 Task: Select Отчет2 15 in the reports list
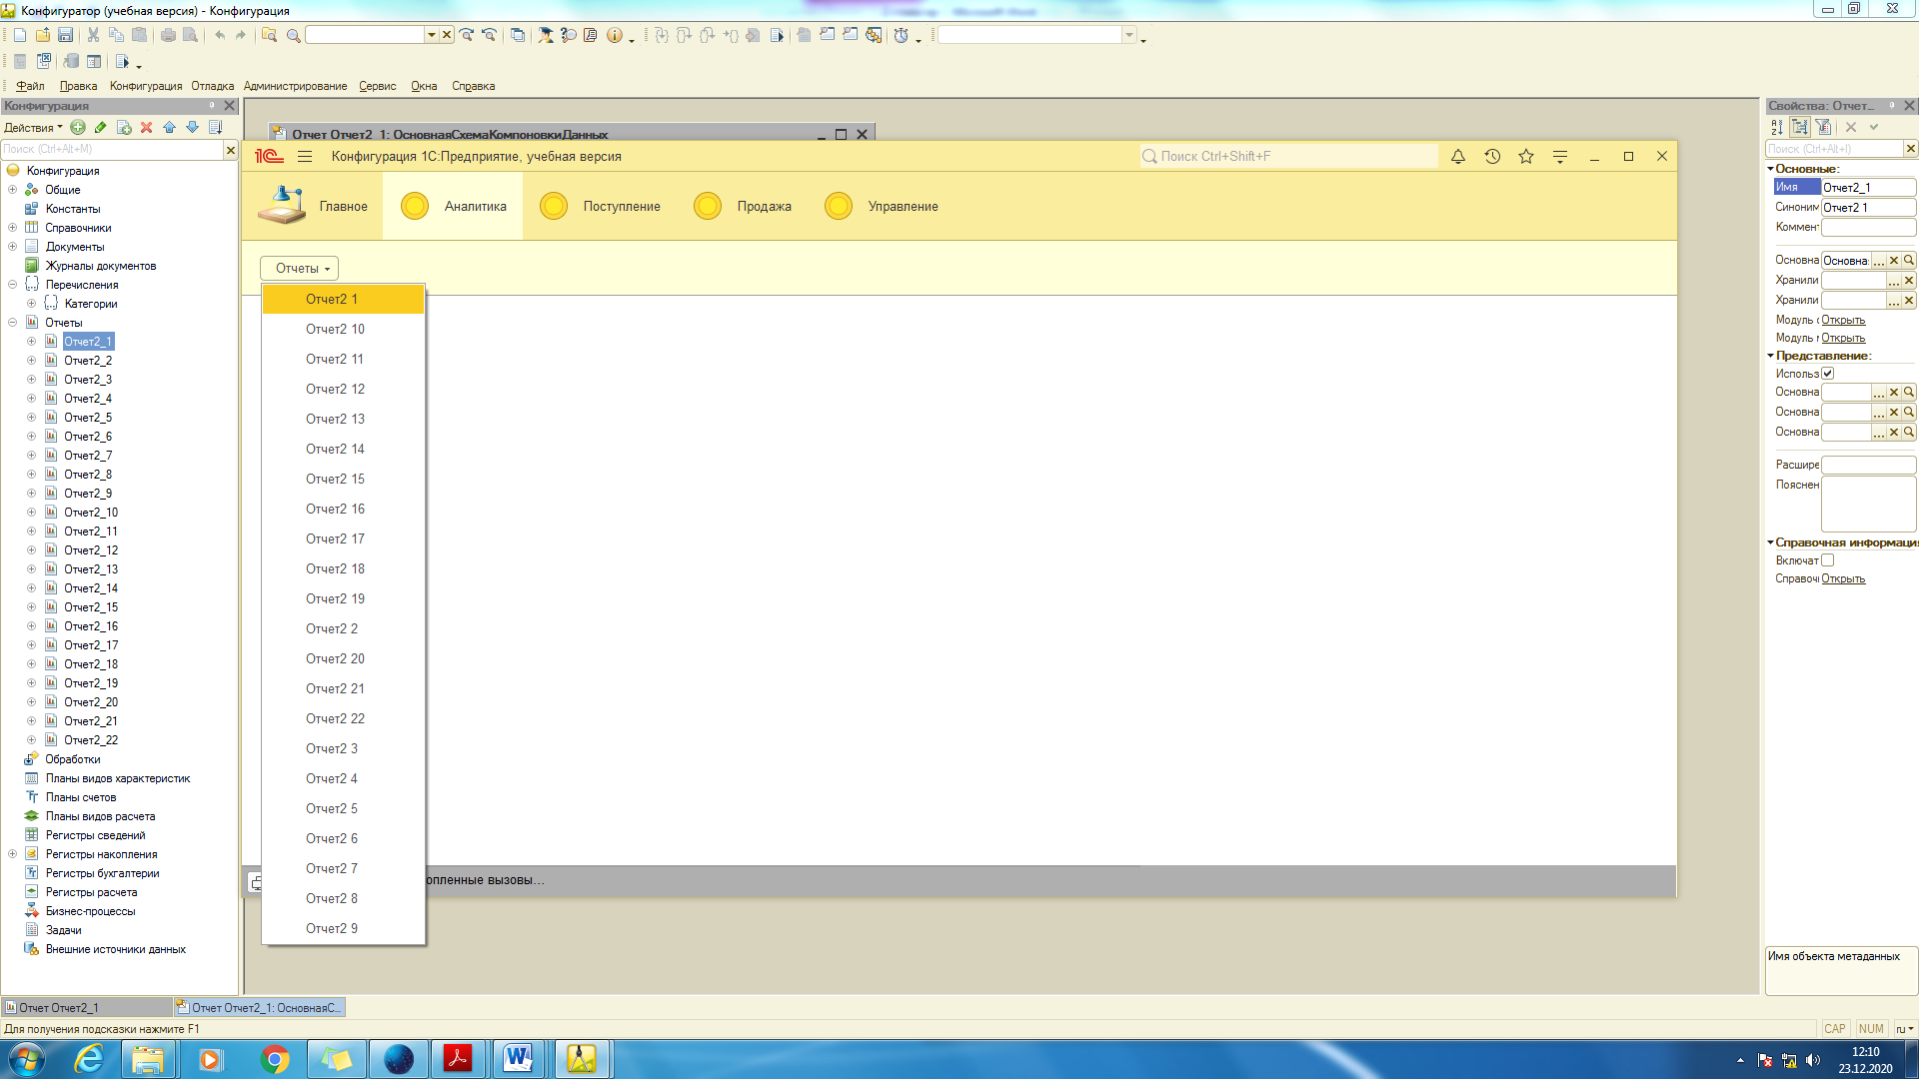(x=335, y=480)
